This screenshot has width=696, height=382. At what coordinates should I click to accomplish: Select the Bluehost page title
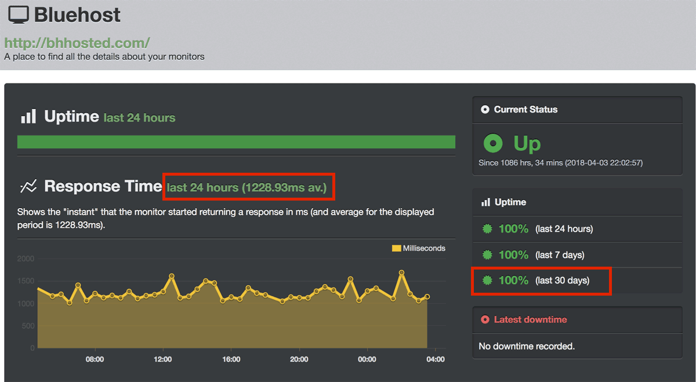click(x=77, y=15)
